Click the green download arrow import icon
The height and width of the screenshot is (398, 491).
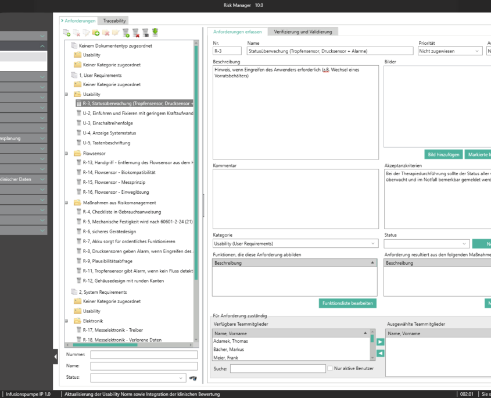(x=155, y=33)
